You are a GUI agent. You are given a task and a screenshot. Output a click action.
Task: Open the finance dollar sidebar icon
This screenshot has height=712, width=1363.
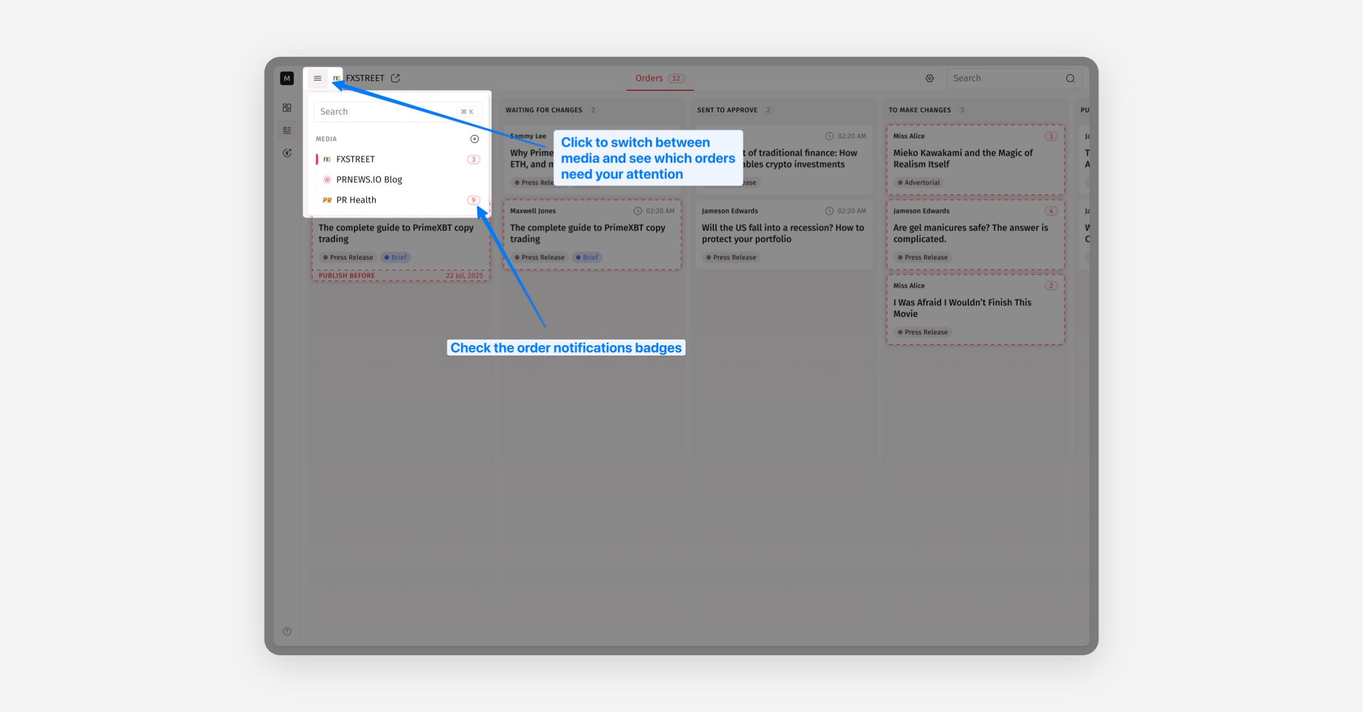pyautogui.click(x=287, y=153)
